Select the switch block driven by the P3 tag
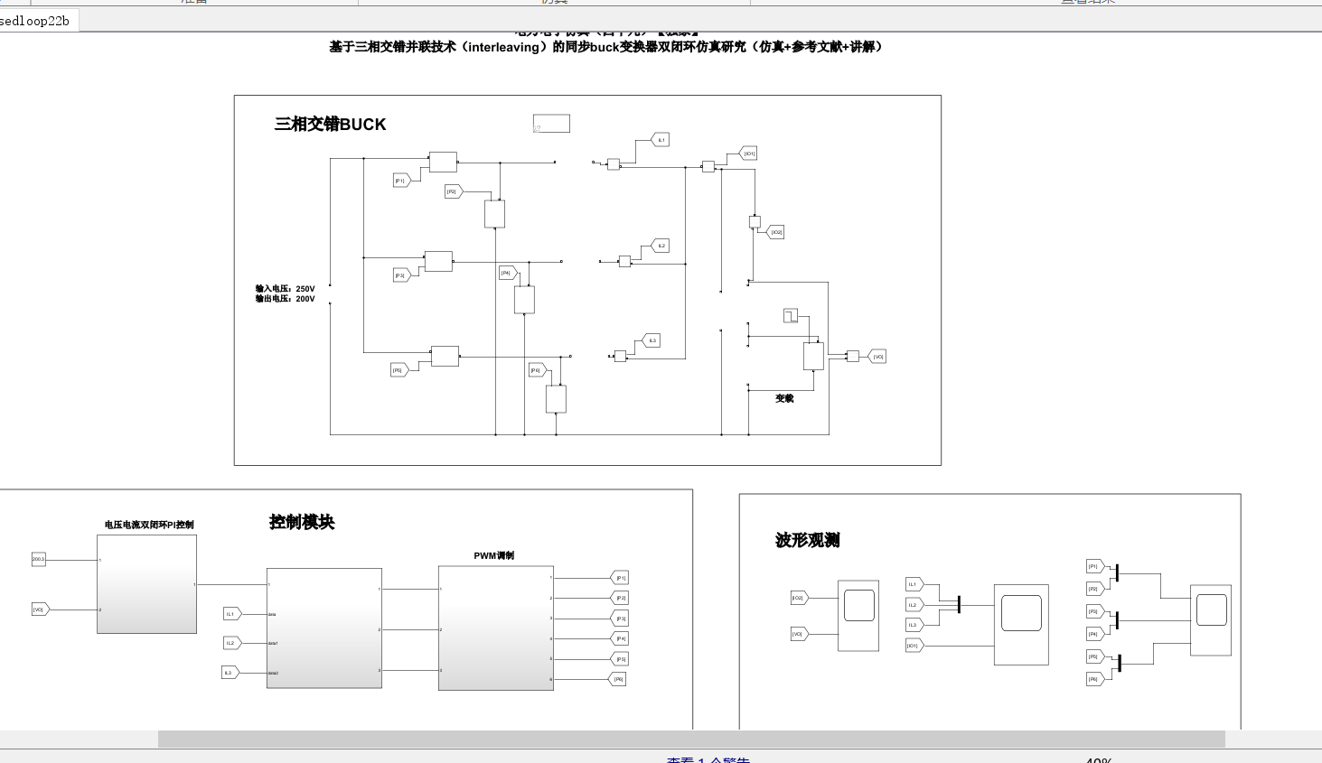This screenshot has width=1322, height=763. 438,261
